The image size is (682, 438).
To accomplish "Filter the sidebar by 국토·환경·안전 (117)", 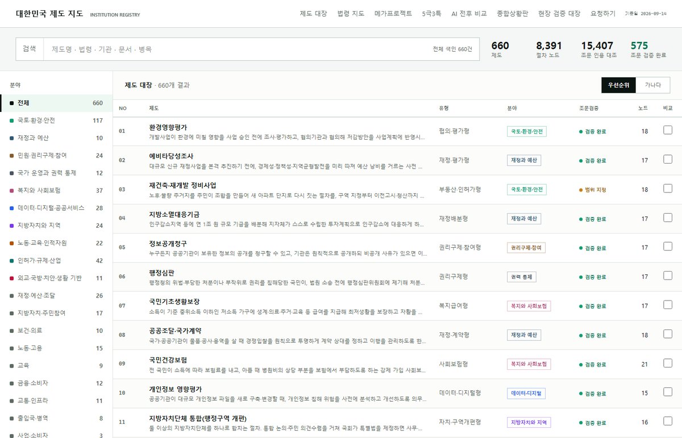I will coord(56,120).
